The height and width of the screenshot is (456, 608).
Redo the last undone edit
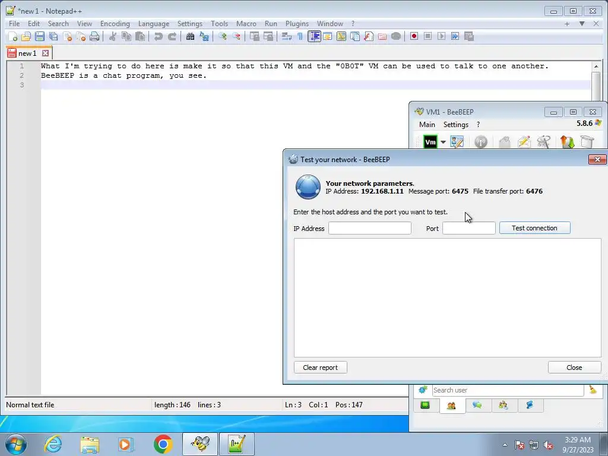pos(172,36)
